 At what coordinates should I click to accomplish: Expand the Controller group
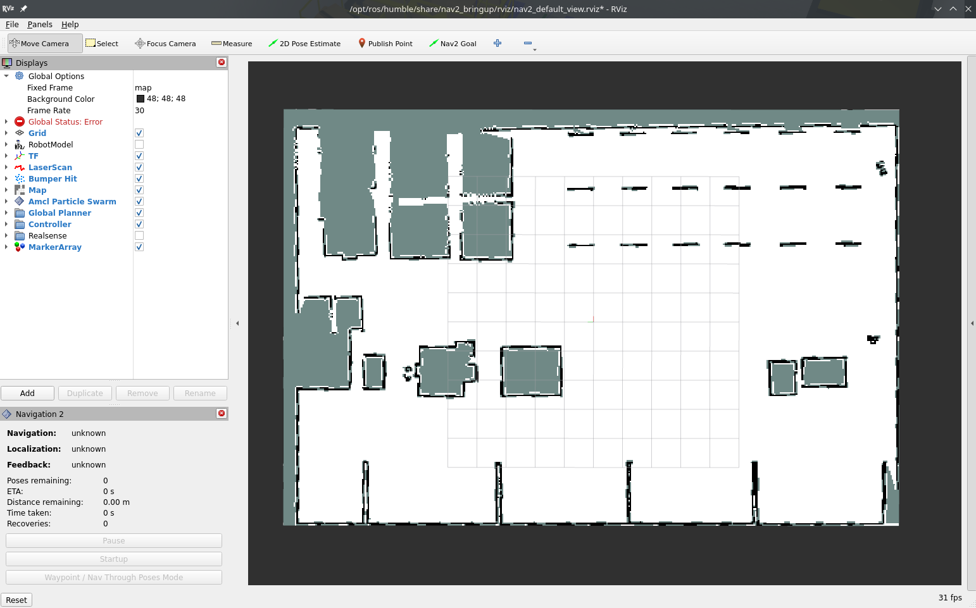[6, 224]
